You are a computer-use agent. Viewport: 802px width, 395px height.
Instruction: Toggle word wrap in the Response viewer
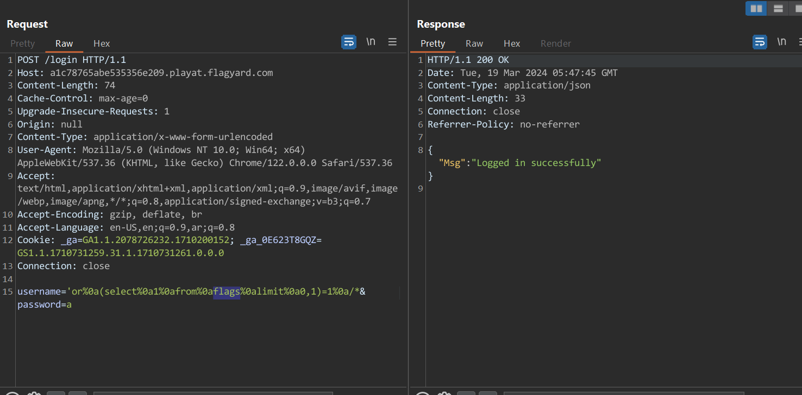point(760,42)
